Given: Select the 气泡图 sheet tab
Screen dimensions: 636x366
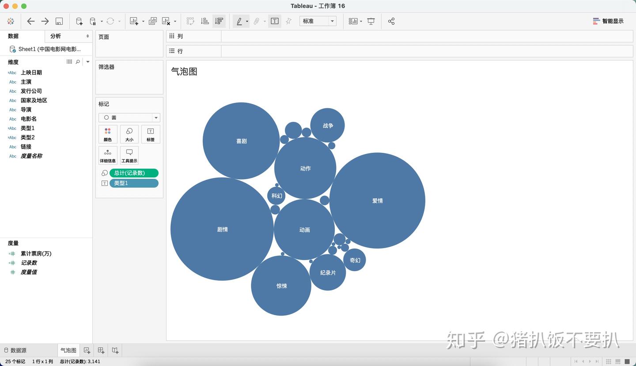Looking at the screenshot, I should click(x=68, y=351).
